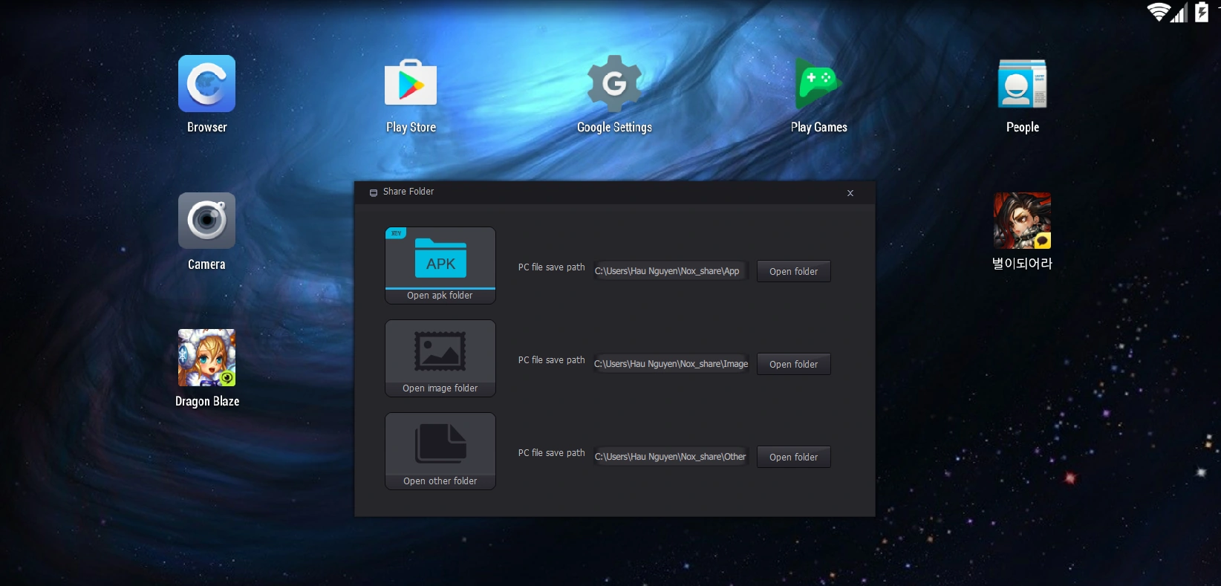The image size is (1221, 586).
Task: Close the Share Folder dialog
Action: point(850,193)
